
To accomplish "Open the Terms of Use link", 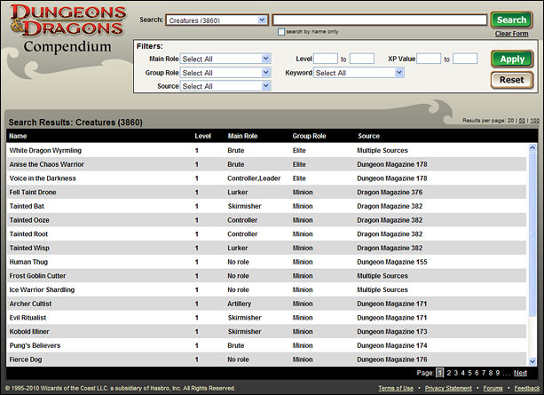I will pos(396,388).
